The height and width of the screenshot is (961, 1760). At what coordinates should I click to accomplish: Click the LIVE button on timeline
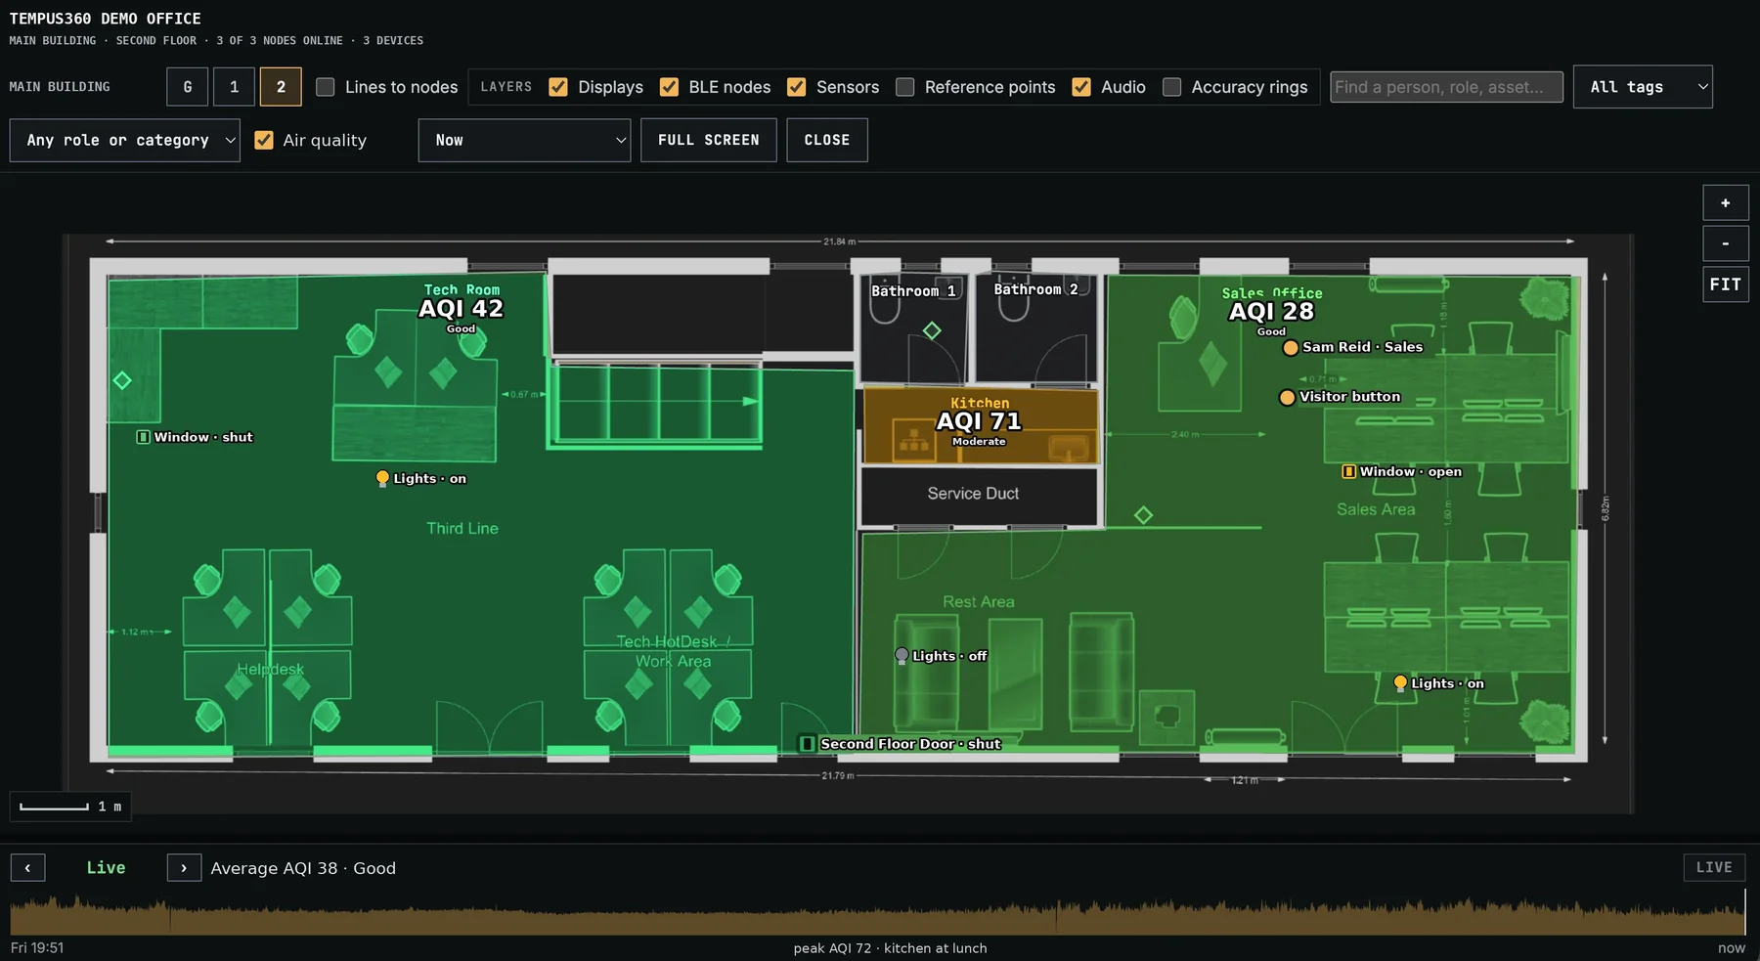coord(1714,867)
